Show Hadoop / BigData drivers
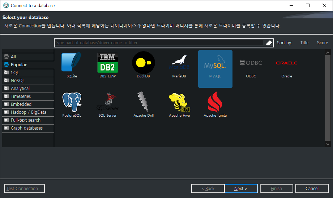Viewport: 333px width, 198px height. pos(28,112)
